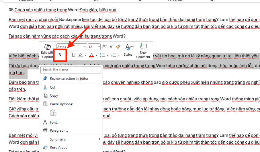Click the heading "05 Cách xóa nhiều trang trong Word"
Screen dimensions: 260x152
pos(44,10)
